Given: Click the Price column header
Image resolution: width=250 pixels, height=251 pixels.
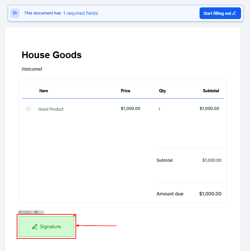Looking at the screenshot, I should click(x=125, y=91).
